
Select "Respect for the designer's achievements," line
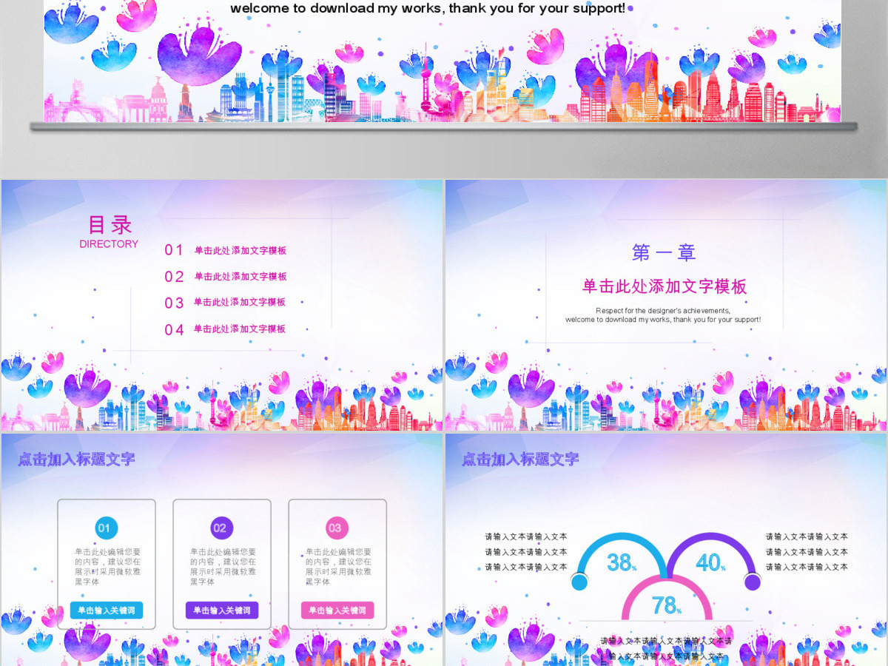(x=663, y=311)
